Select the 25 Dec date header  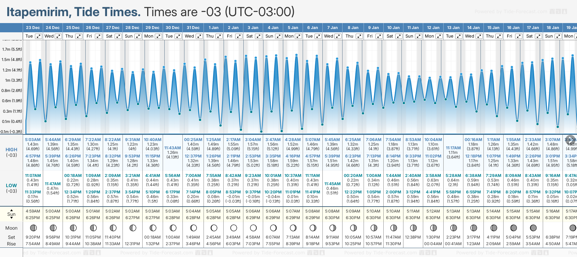point(73,28)
